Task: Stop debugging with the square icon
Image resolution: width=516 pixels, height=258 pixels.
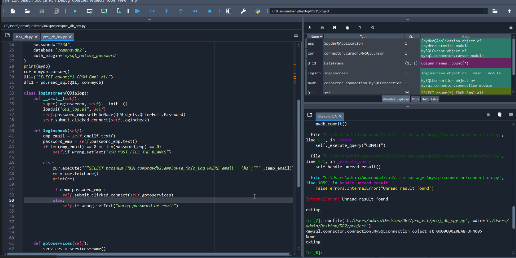Action: pyautogui.click(x=210, y=11)
